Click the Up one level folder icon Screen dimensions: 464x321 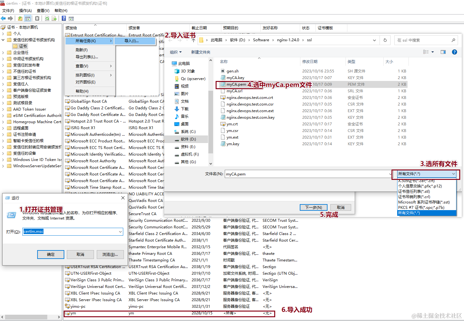20,19
